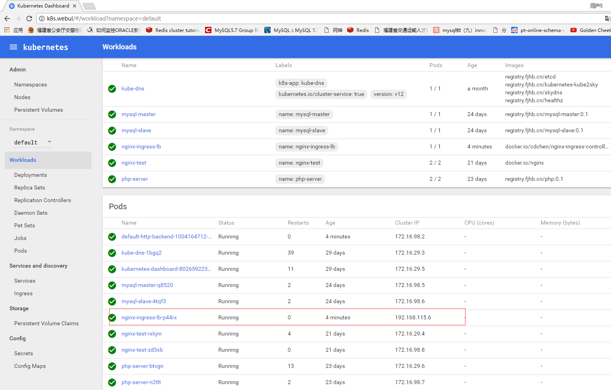Click the 'name: nginx-test' label chip

pos(299,163)
